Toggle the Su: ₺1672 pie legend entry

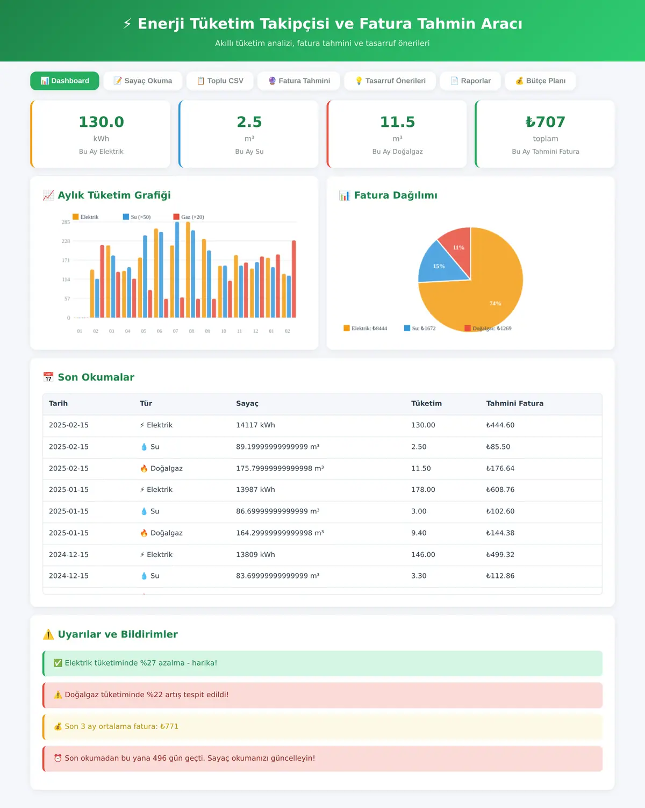(x=420, y=328)
